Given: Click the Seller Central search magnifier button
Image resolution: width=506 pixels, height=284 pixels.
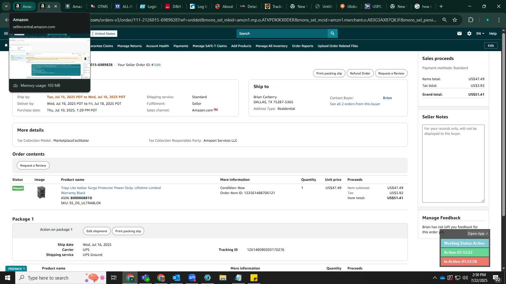Looking at the screenshot, I should point(332,33).
